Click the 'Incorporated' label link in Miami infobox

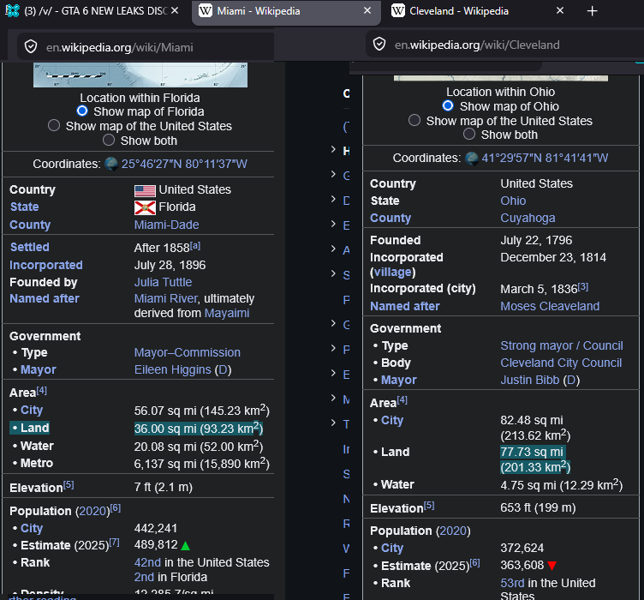46,265
